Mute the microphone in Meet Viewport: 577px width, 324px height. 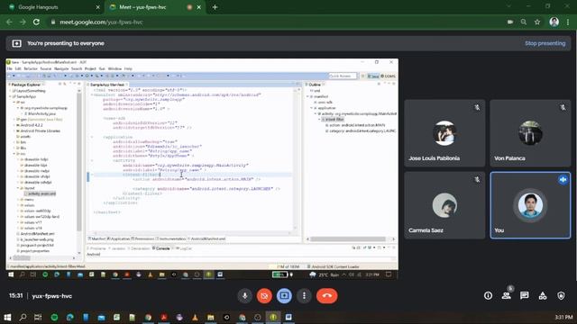tap(244, 296)
